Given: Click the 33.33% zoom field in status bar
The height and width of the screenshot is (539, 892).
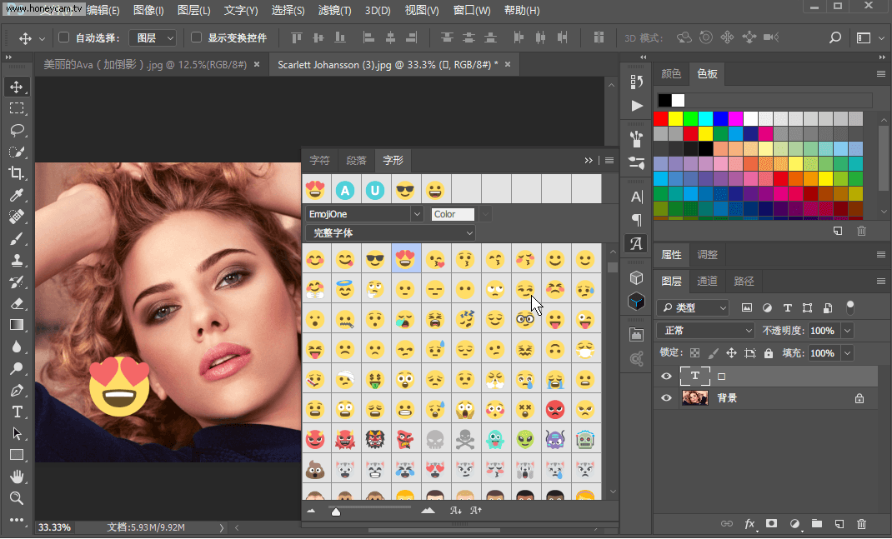Looking at the screenshot, I should [53, 527].
